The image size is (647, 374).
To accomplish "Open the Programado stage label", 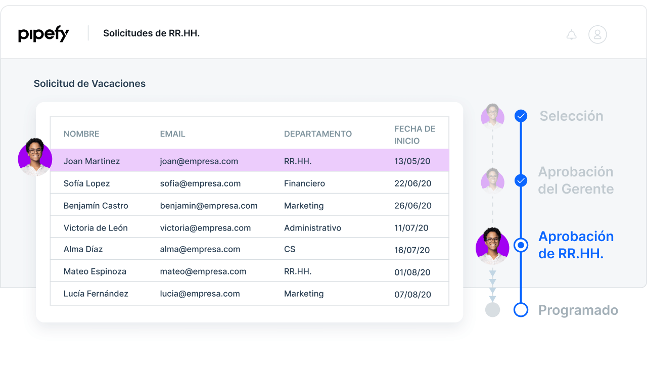I will (x=578, y=310).
